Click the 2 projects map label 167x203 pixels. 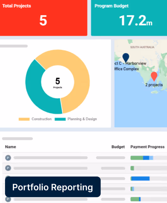click(x=154, y=85)
